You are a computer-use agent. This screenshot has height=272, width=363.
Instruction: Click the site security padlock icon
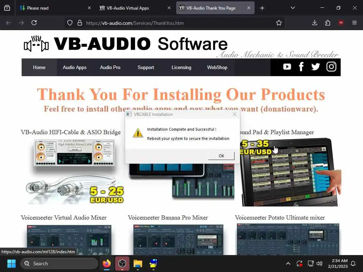click(80, 23)
